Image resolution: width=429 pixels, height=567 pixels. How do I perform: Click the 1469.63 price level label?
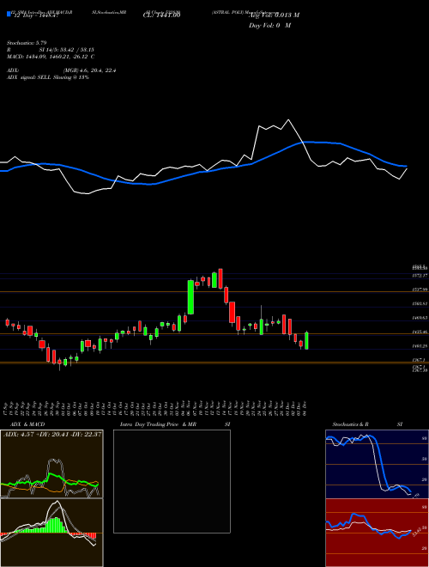coord(420,318)
